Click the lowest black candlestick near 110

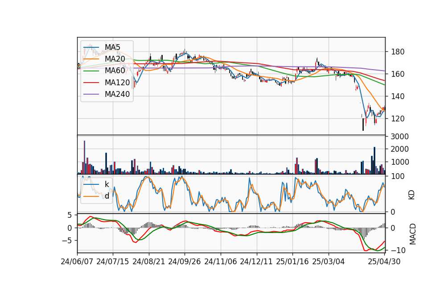pyautogui.click(x=363, y=125)
